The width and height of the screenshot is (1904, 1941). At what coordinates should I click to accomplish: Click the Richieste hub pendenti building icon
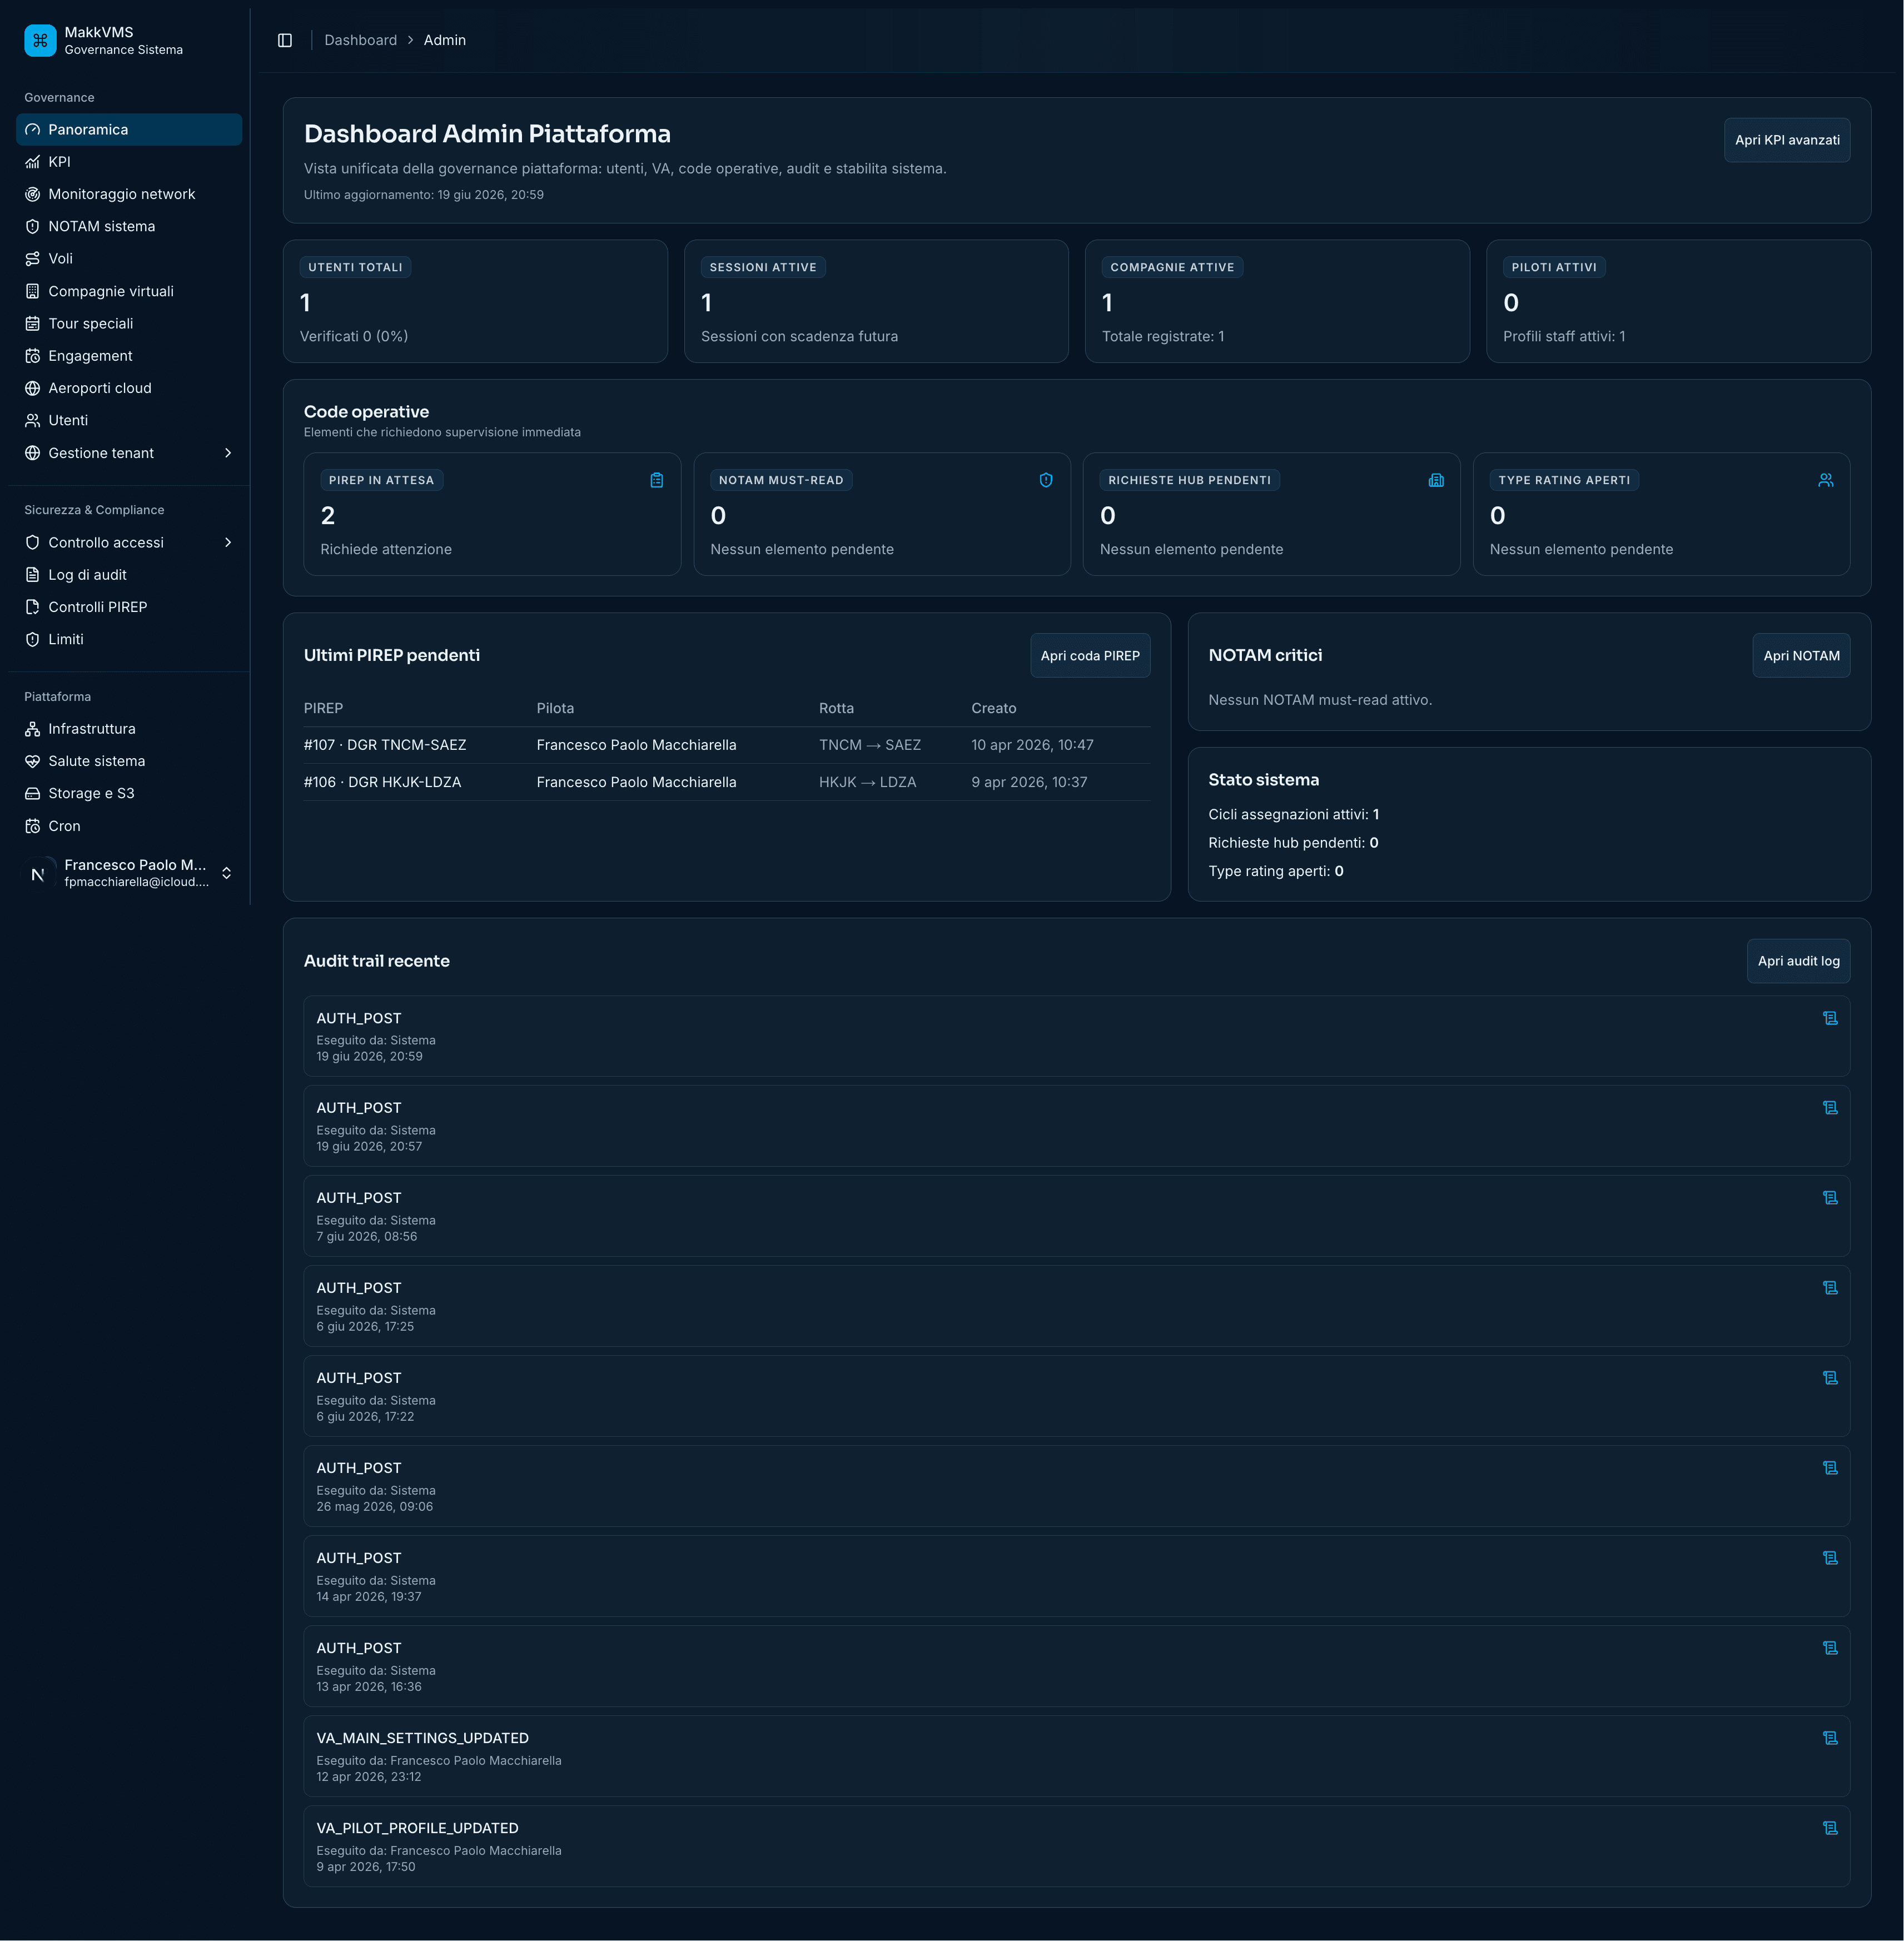(x=1436, y=480)
